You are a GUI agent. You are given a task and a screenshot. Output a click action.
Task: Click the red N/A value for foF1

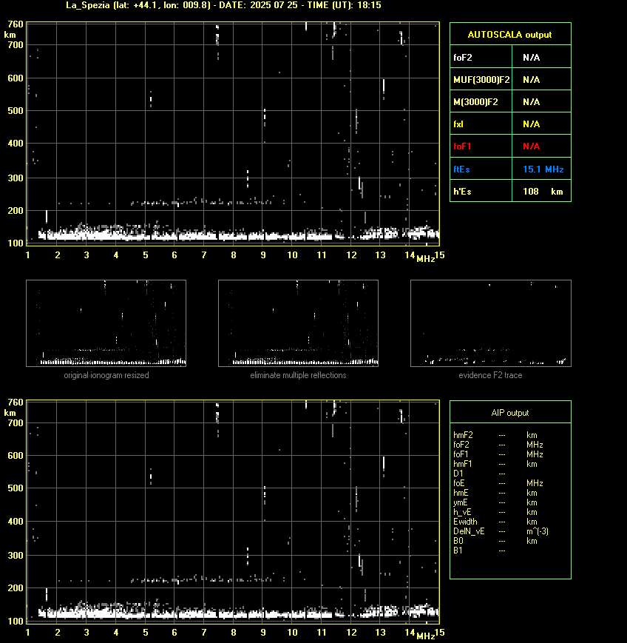531,146
